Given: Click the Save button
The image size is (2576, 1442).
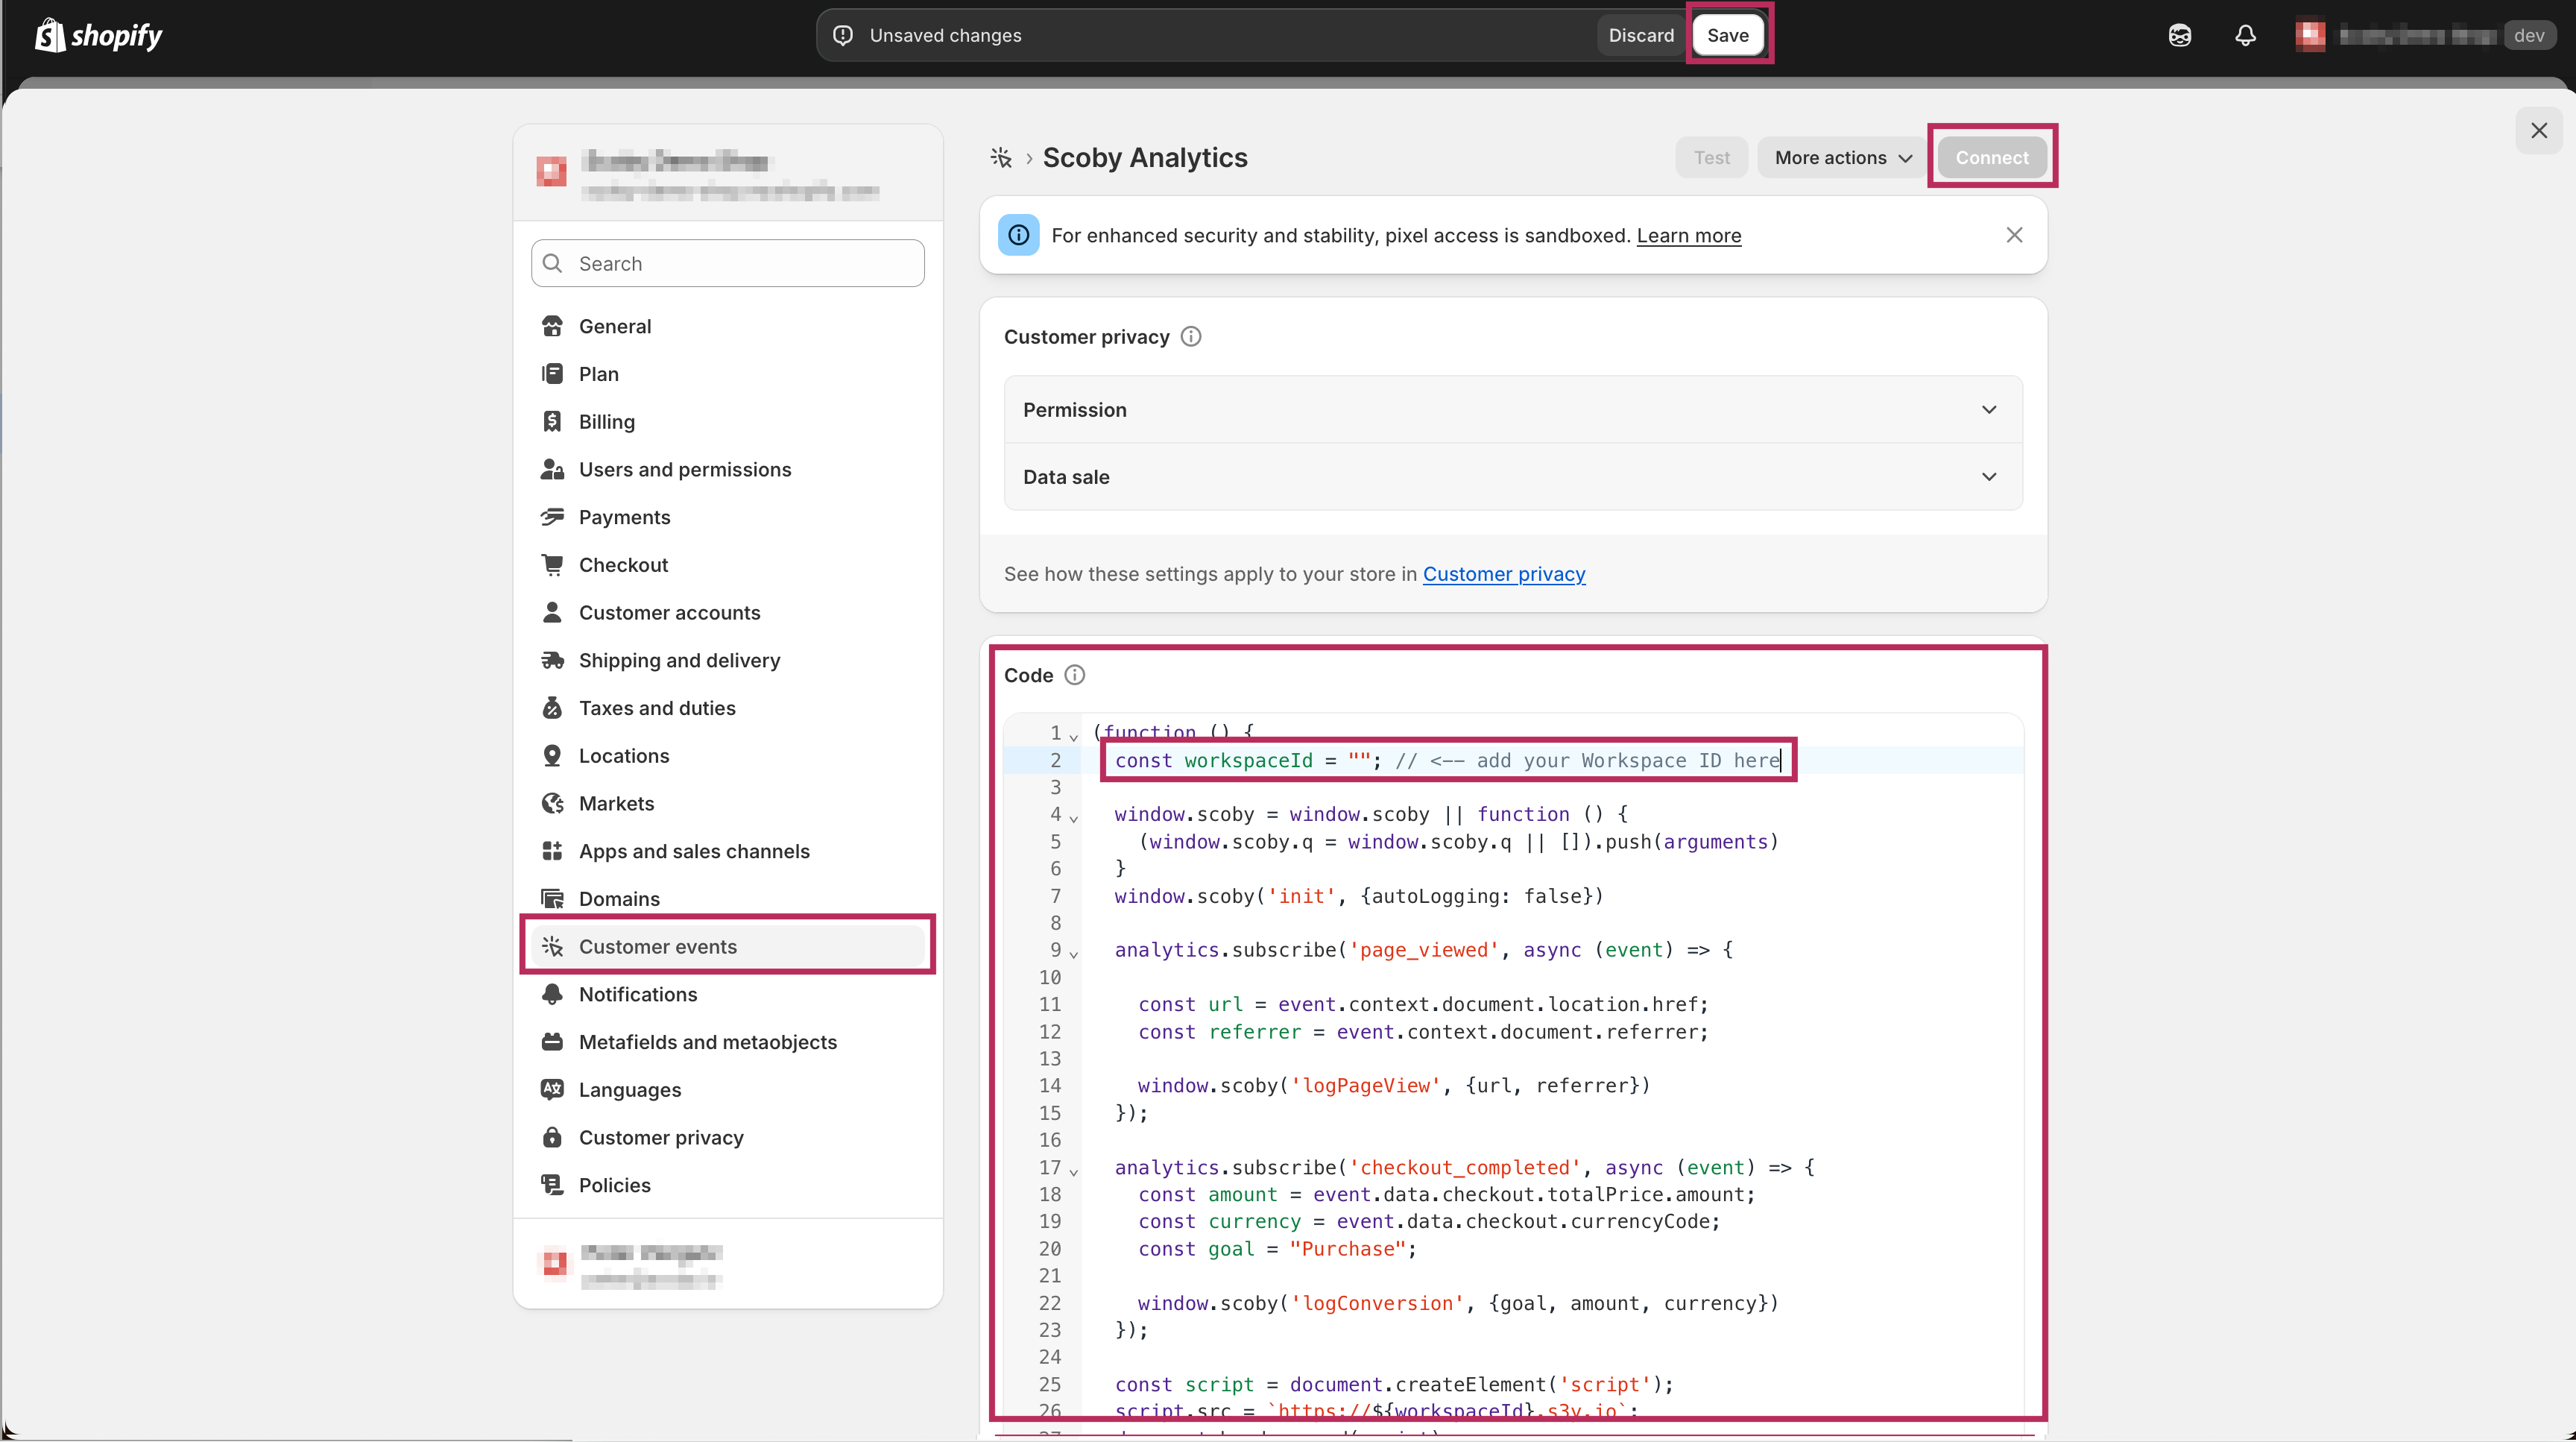Looking at the screenshot, I should [x=1727, y=35].
